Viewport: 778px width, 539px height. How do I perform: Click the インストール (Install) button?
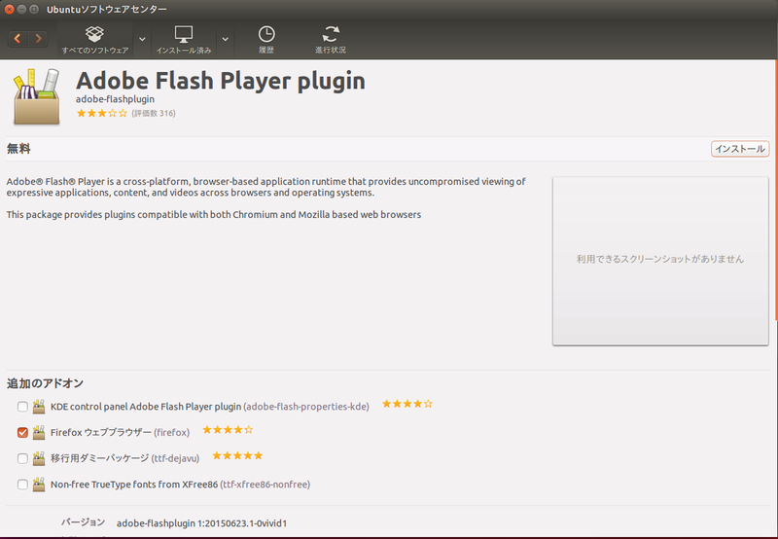point(740,149)
